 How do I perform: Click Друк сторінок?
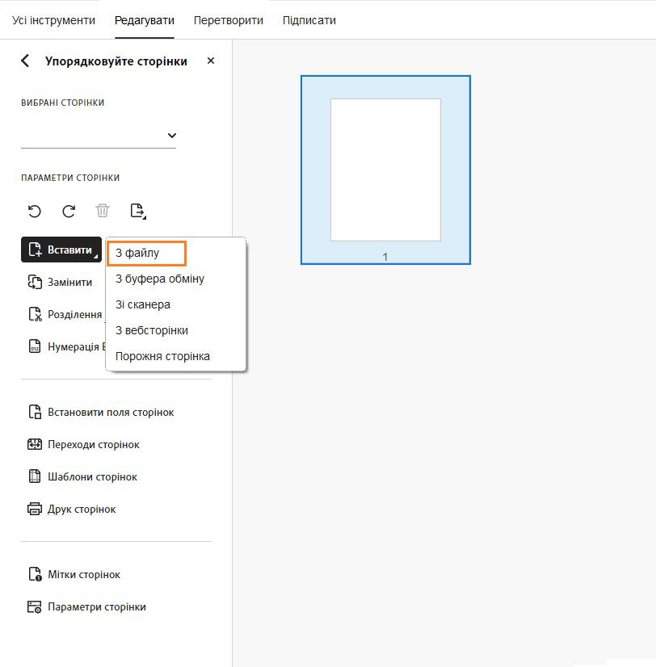click(x=72, y=510)
